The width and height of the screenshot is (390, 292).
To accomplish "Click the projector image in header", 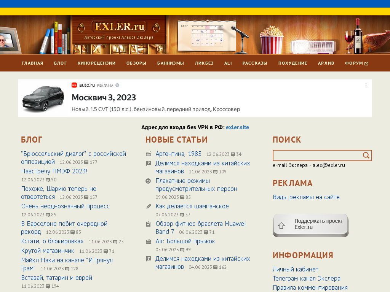I will 313,47.
